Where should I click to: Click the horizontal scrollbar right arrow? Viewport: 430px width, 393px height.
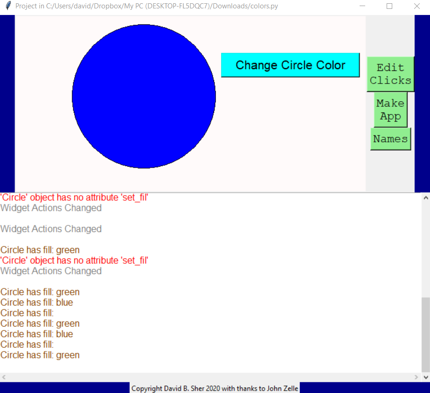pyautogui.click(x=416, y=377)
